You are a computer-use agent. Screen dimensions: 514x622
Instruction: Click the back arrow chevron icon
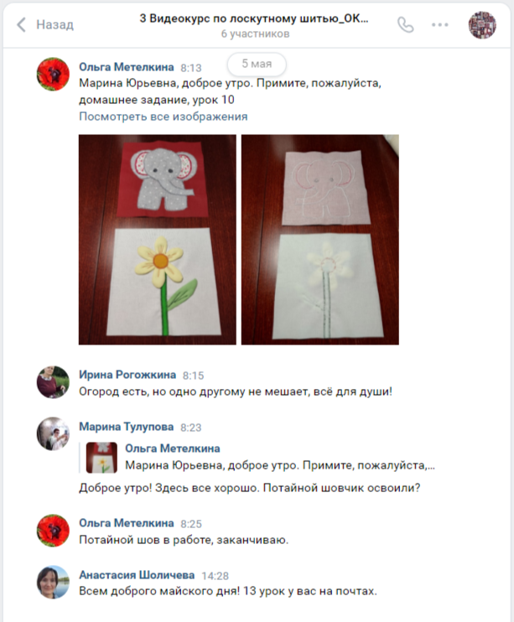pos(22,24)
